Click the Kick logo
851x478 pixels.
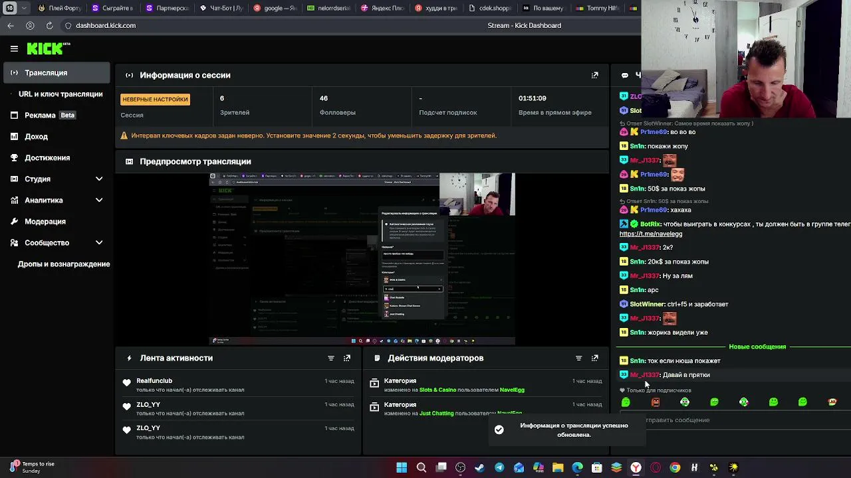pos(49,48)
